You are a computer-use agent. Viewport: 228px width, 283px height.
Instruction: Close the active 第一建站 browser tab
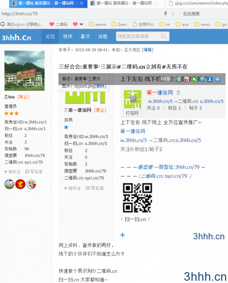[x=82, y=3]
